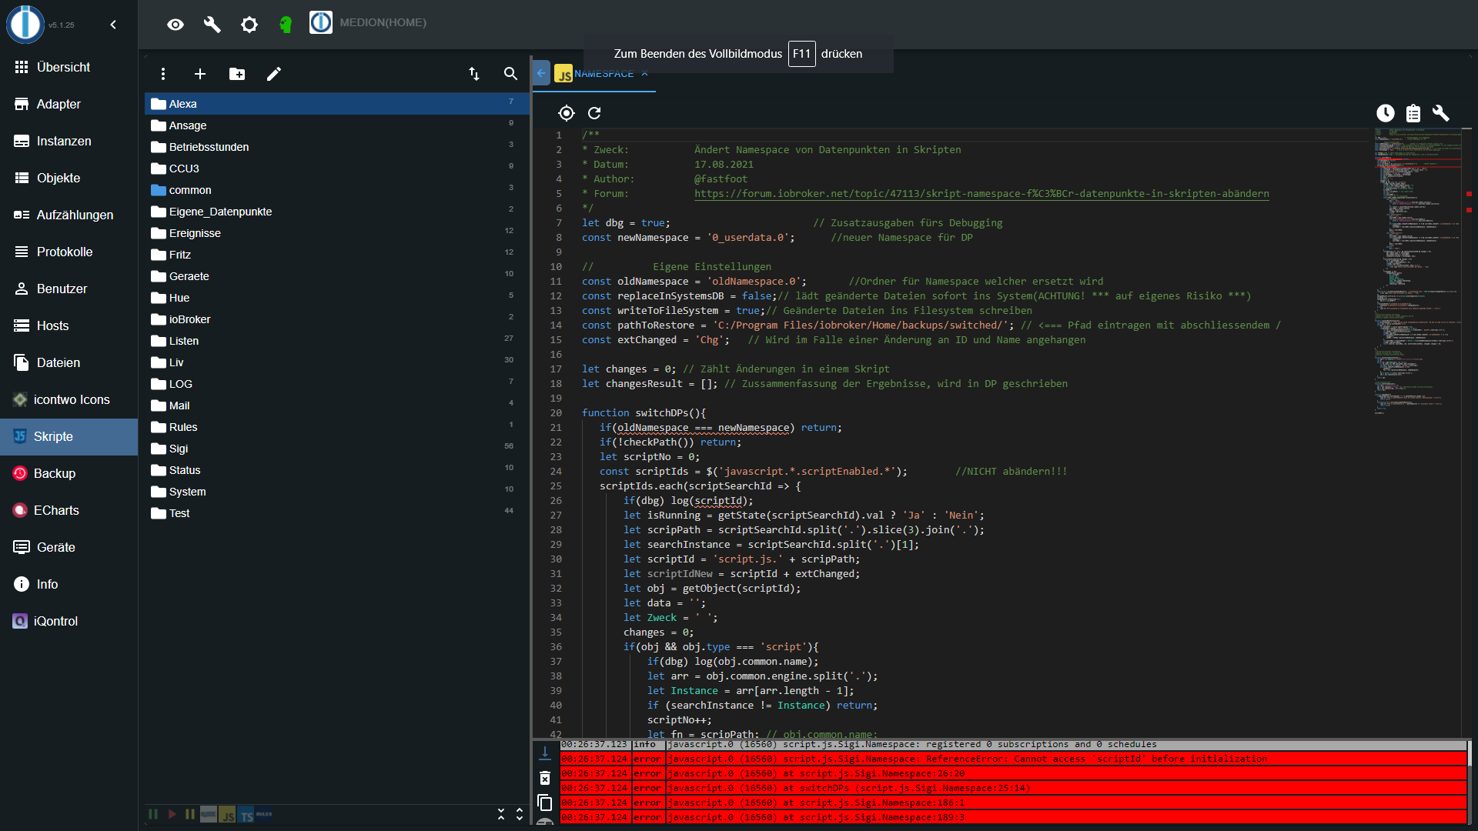Create a new folder in script list
Screen dimensions: 1478x831
click(237, 74)
